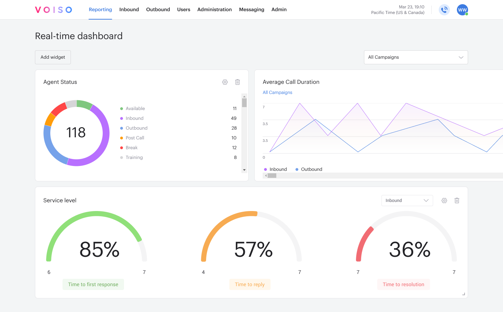Open the Outbound menu
This screenshot has width=503, height=312.
[158, 10]
